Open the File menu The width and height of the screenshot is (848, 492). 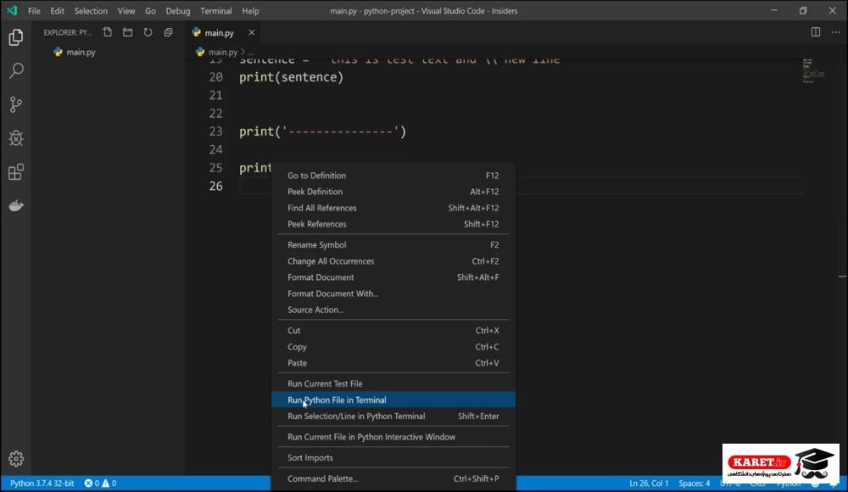34,11
